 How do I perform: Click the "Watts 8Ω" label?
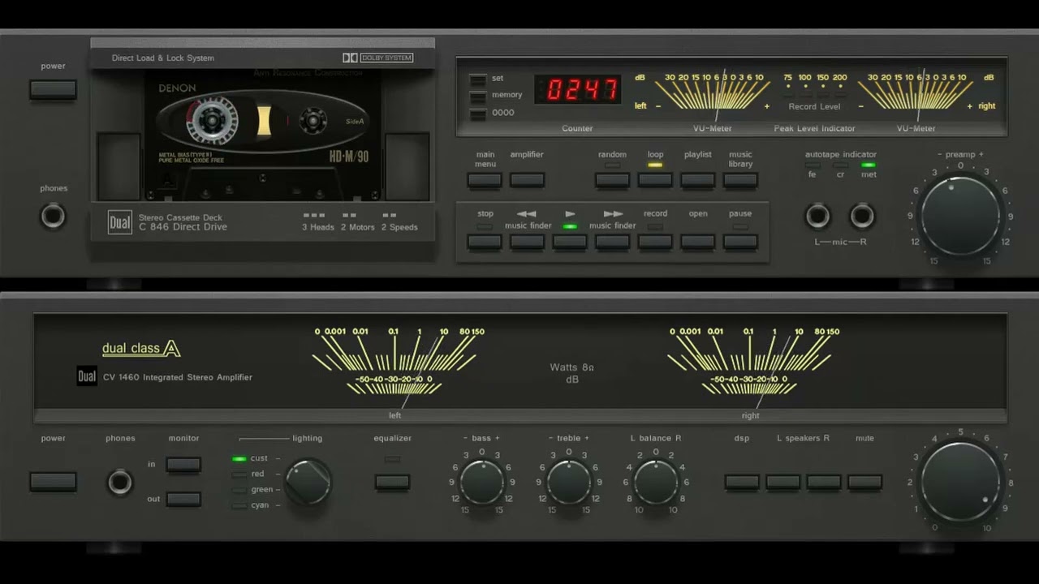(x=571, y=367)
